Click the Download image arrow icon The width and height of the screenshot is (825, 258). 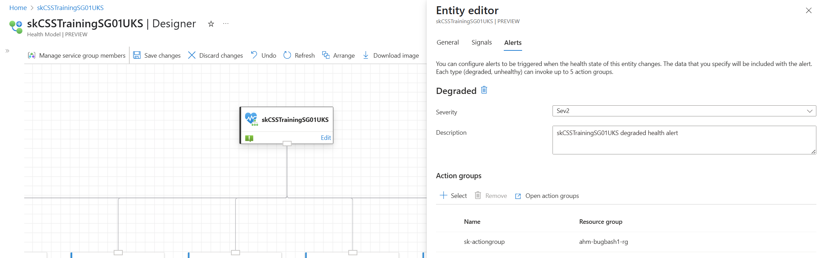click(365, 55)
